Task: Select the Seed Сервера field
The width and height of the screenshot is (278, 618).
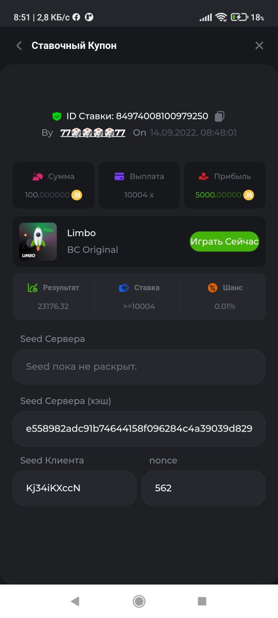Action: coord(139,367)
